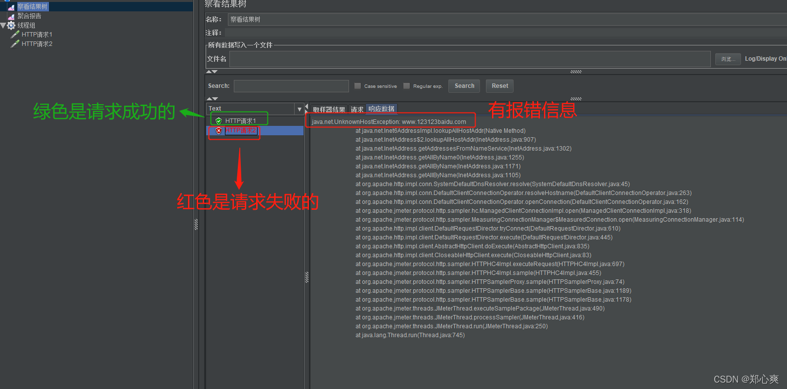Click the Reset button
This screenshot has width=787, height=389.
coord(500,86)
